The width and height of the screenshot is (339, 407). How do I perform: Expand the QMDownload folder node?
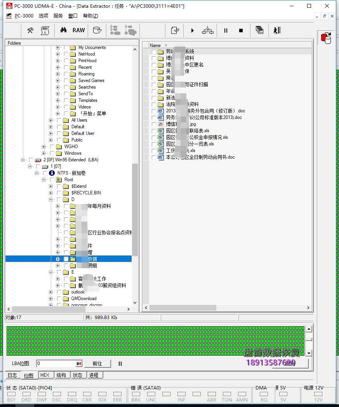pyautogui.click(x=50, y=299)
